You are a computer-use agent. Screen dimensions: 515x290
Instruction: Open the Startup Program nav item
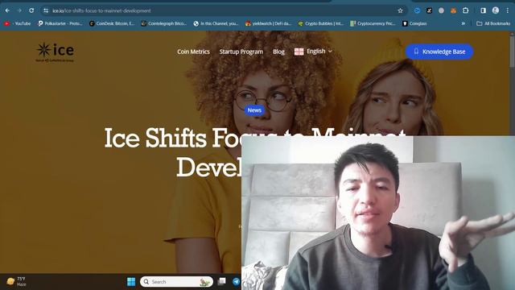click(241, 52)
